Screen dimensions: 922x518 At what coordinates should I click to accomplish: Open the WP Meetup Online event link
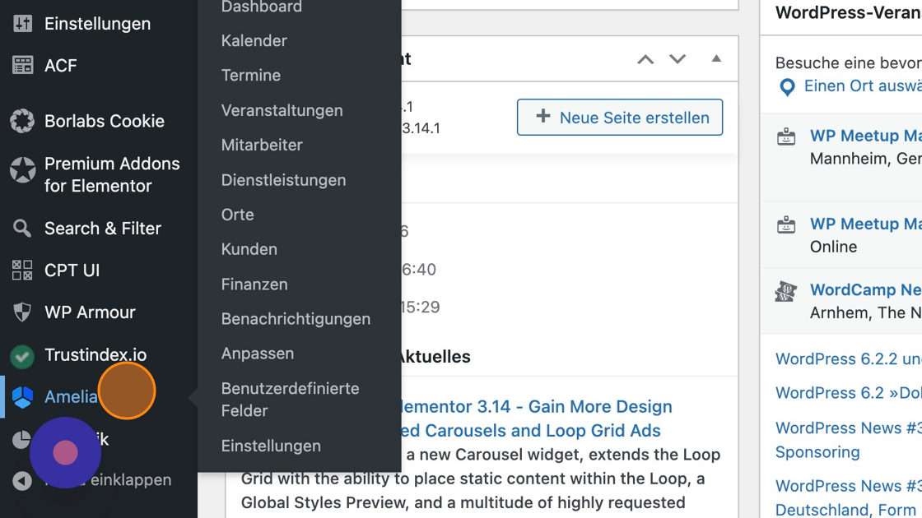(x=865, y=224)
